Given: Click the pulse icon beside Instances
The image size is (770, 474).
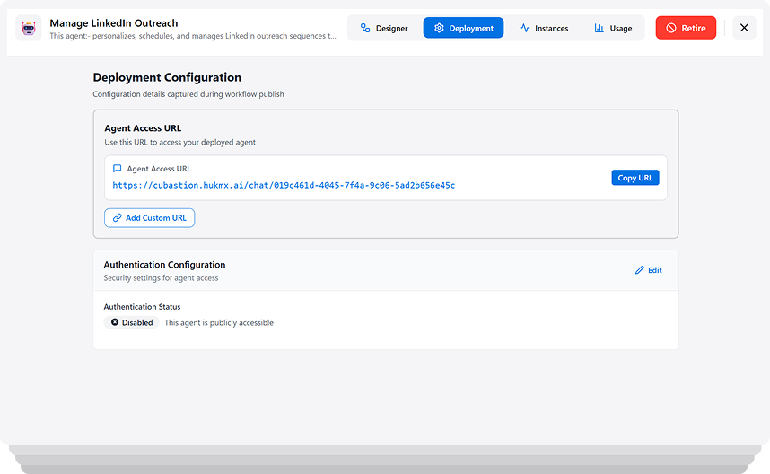Looking at the screenshot, I should tap(524, 28).
